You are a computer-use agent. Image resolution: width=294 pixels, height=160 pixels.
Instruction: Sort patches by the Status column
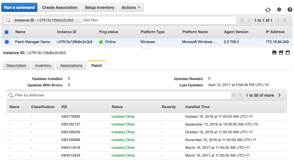coord(117,107)
